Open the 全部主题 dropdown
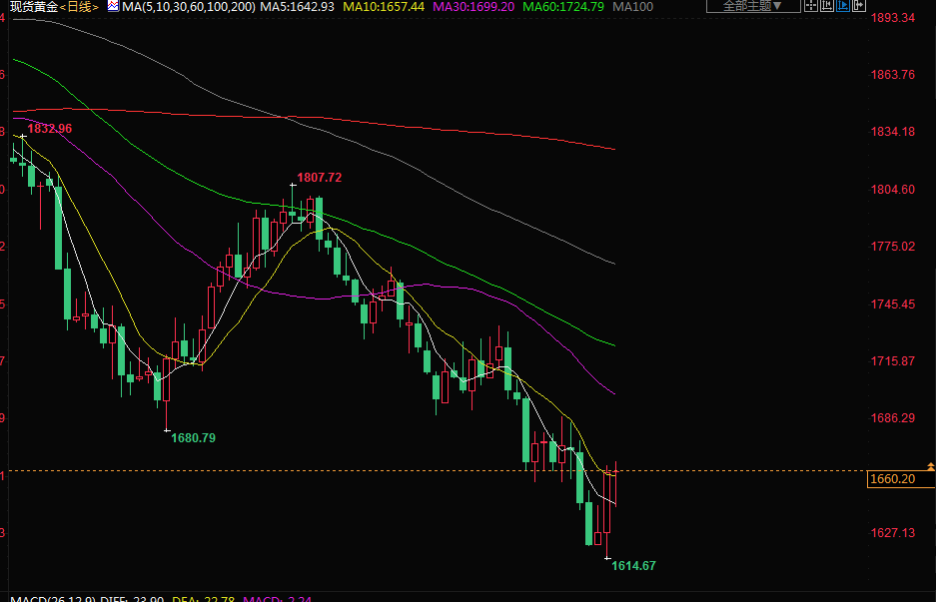The height and width of the screenshot is (602, 936). point(746,6)
